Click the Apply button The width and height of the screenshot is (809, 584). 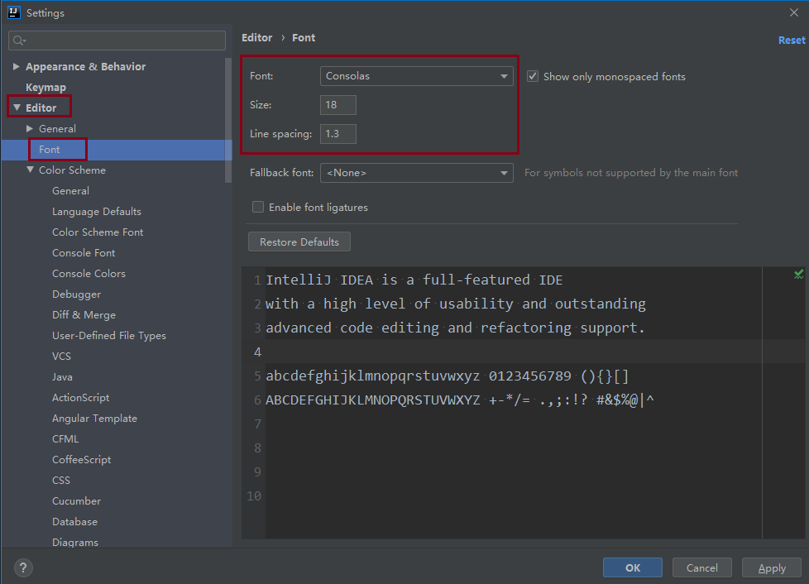[772, 567]
